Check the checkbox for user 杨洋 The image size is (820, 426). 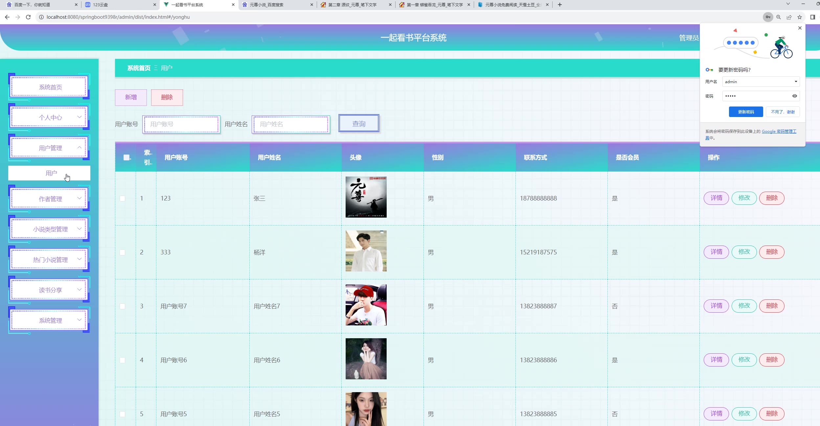click(122, 252)
